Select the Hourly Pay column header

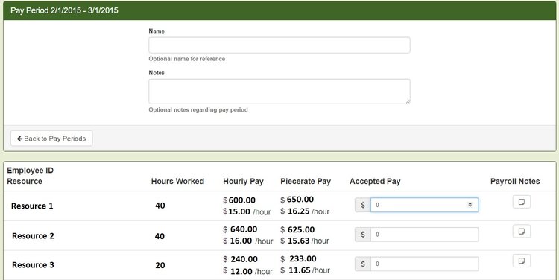pos(243,181)
